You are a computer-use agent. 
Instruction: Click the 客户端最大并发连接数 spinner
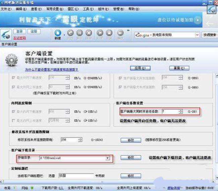pyautogui.click(x=180, y=77)
